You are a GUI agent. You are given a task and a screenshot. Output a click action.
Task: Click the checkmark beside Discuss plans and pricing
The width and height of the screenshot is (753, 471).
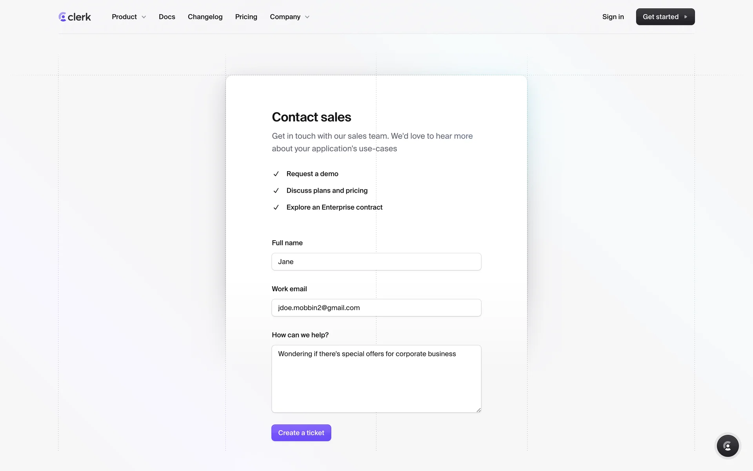[276, 191]
